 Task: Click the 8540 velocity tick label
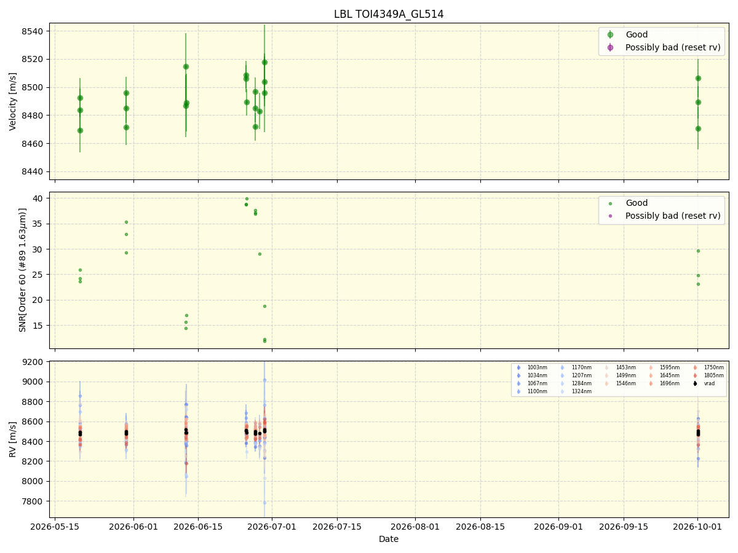(33, 31)
